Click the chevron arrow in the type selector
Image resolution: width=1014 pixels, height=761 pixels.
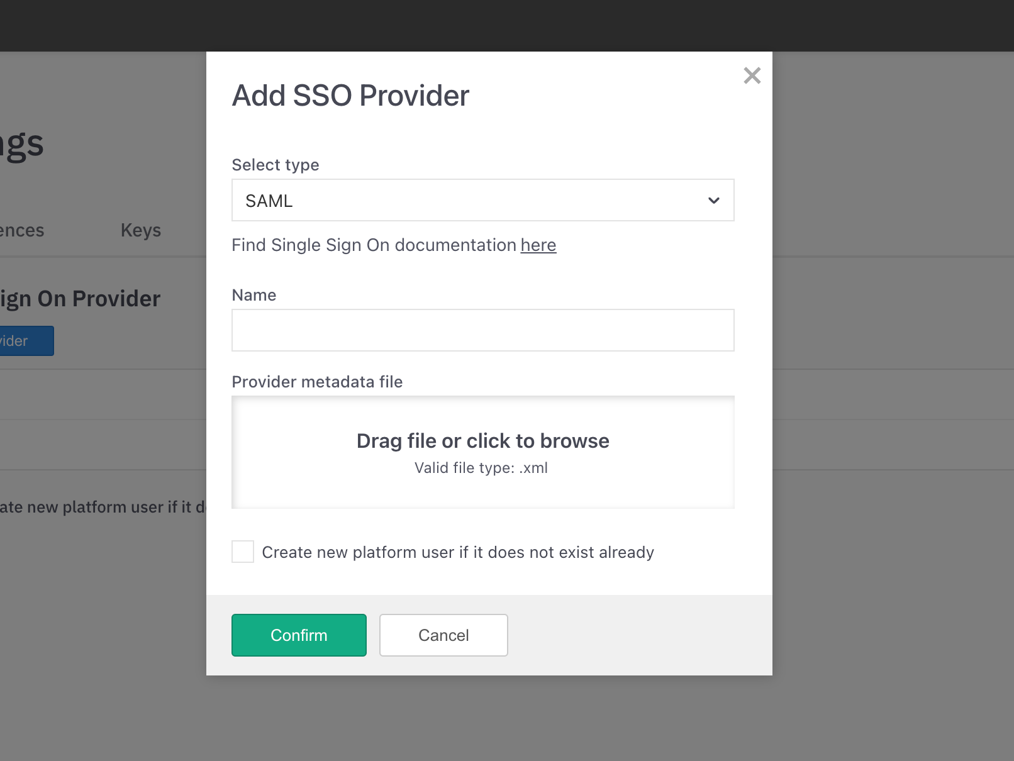(x=713, y=201)
